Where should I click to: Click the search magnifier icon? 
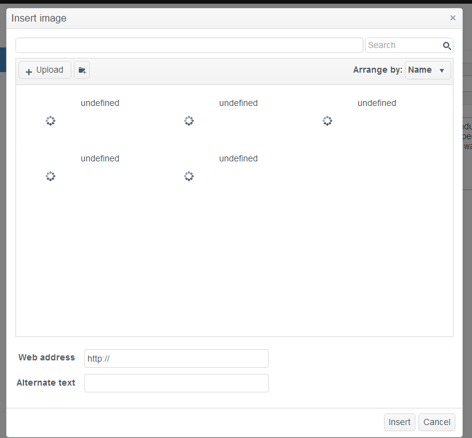click(447, 46)
